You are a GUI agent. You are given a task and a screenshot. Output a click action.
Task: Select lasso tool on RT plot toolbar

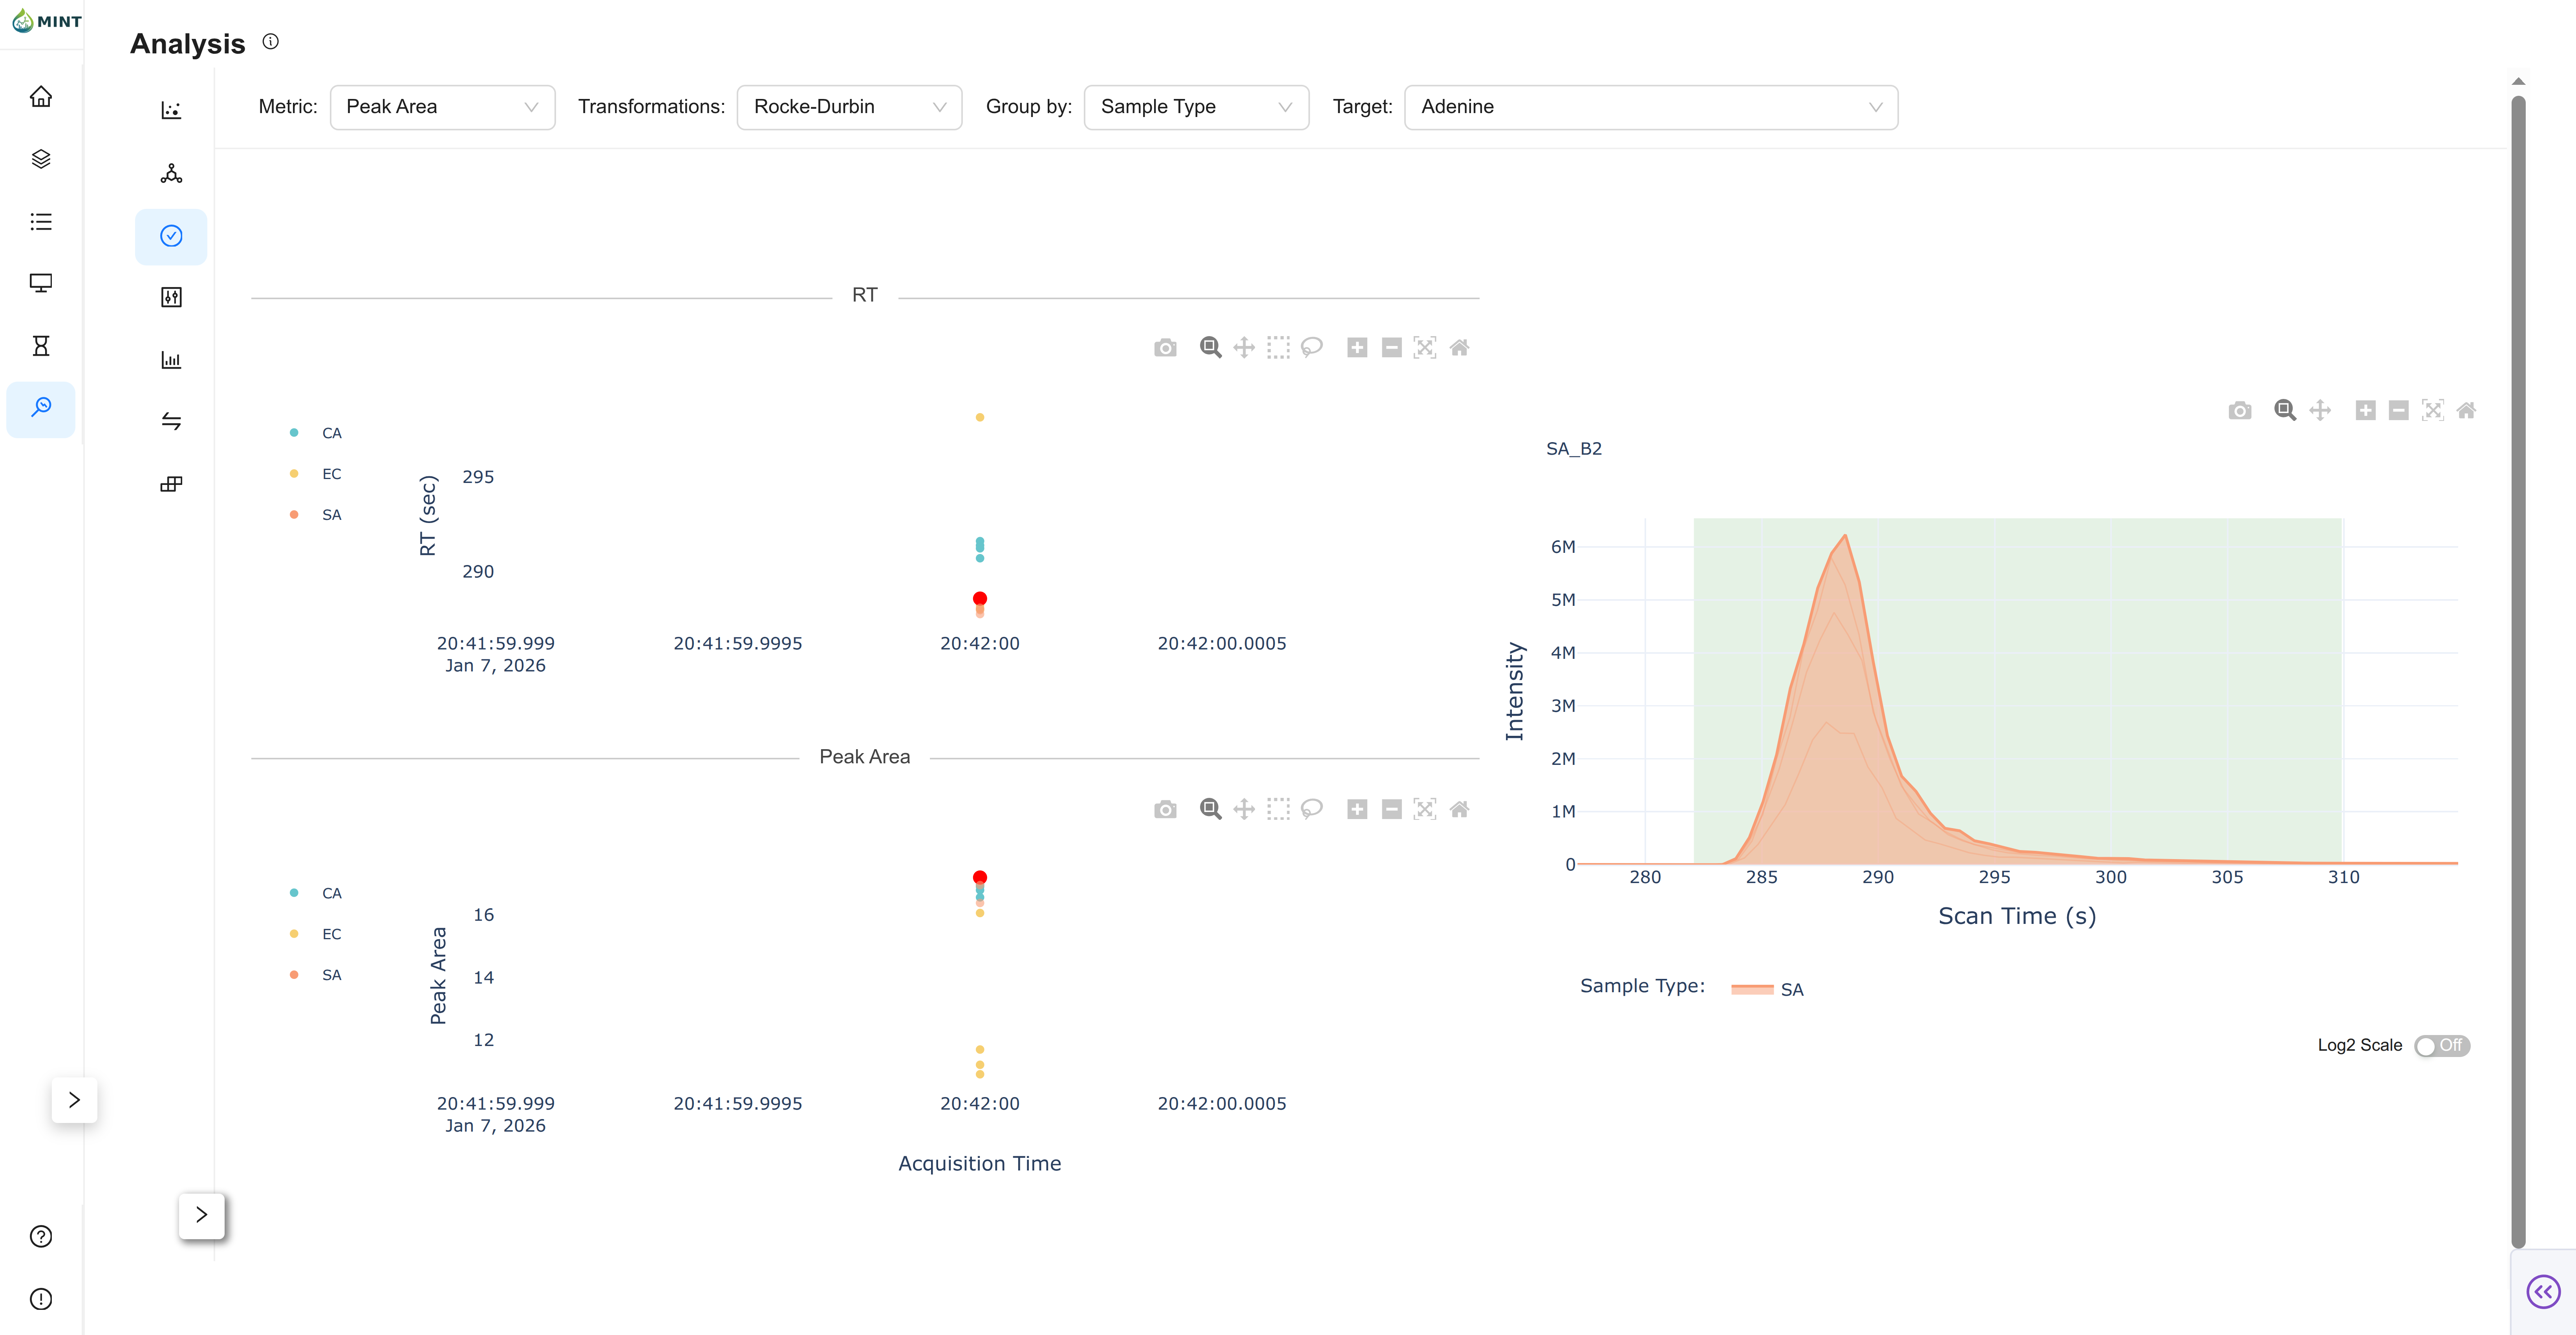[1312, 348]
